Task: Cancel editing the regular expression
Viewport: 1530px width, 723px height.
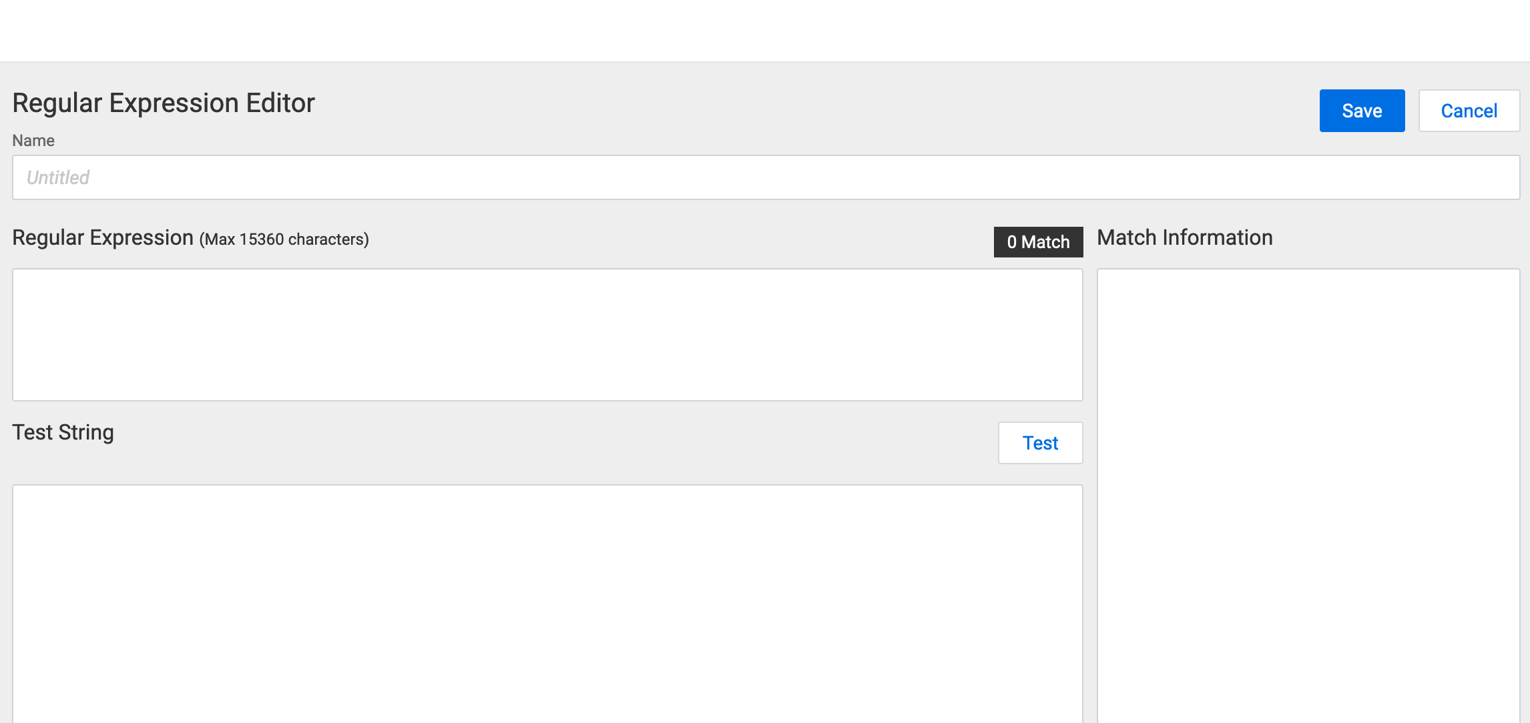Action: 1469,110
